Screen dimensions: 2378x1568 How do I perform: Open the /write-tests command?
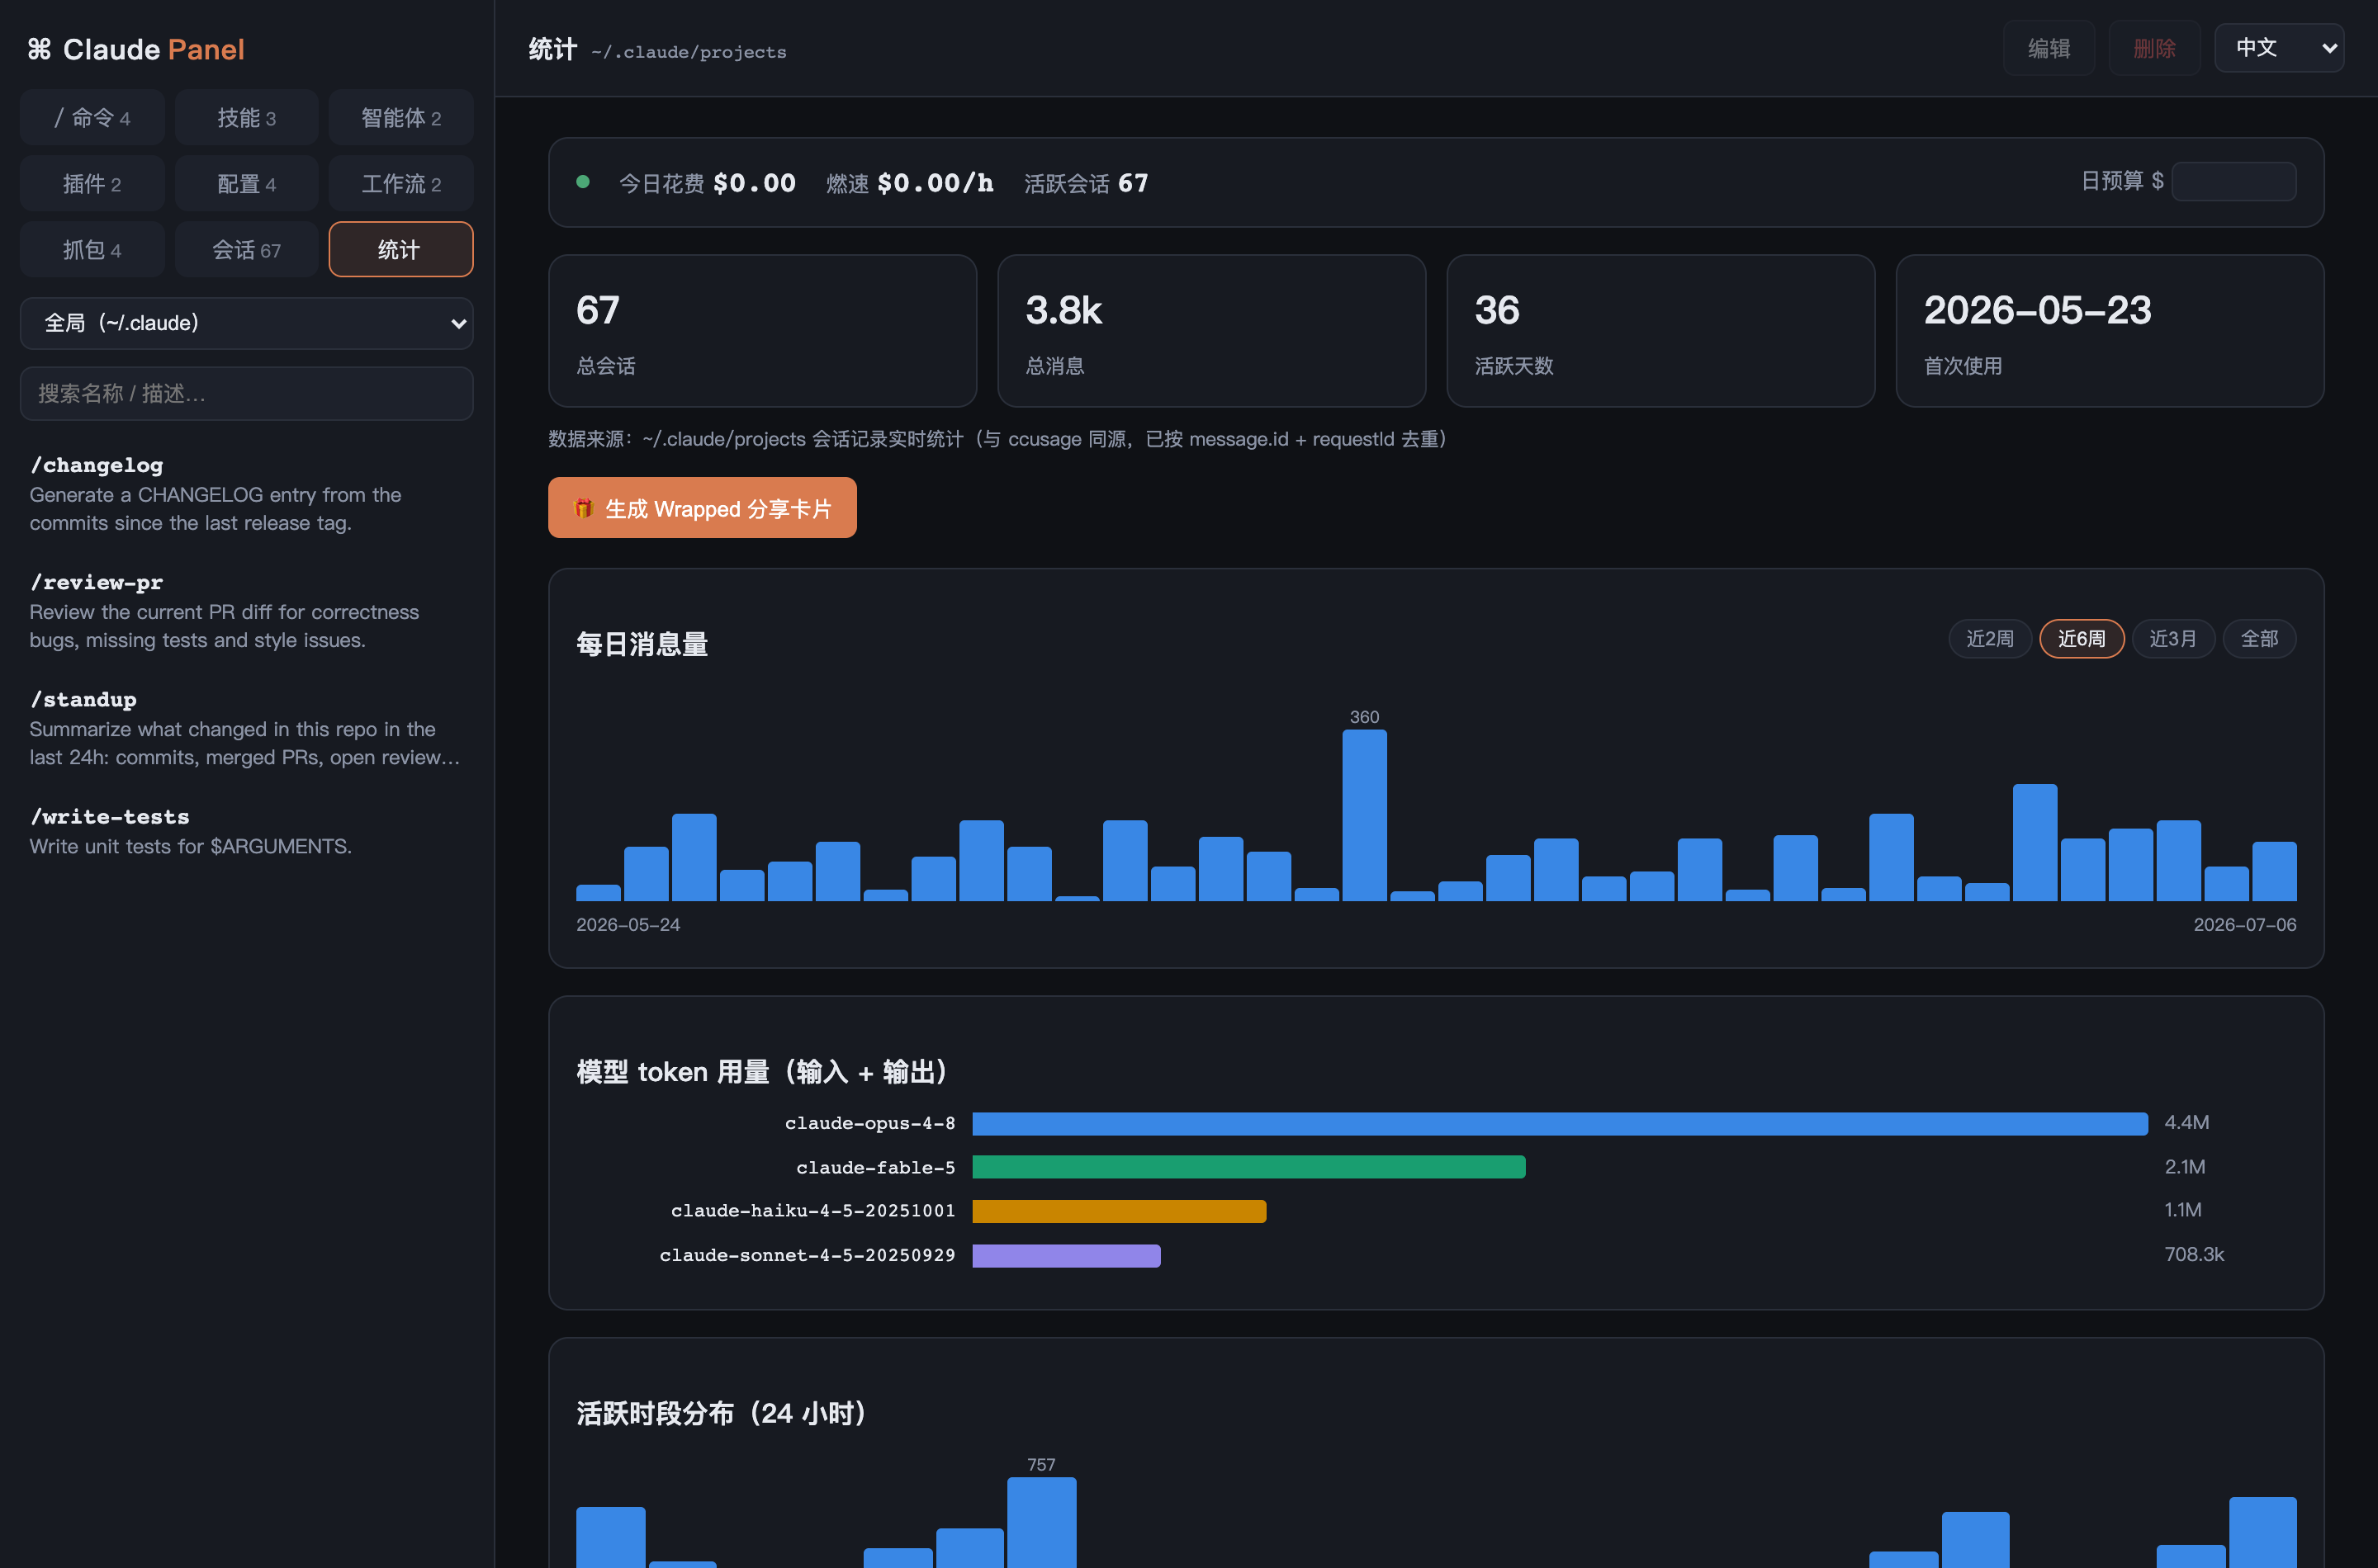(246, 831)
